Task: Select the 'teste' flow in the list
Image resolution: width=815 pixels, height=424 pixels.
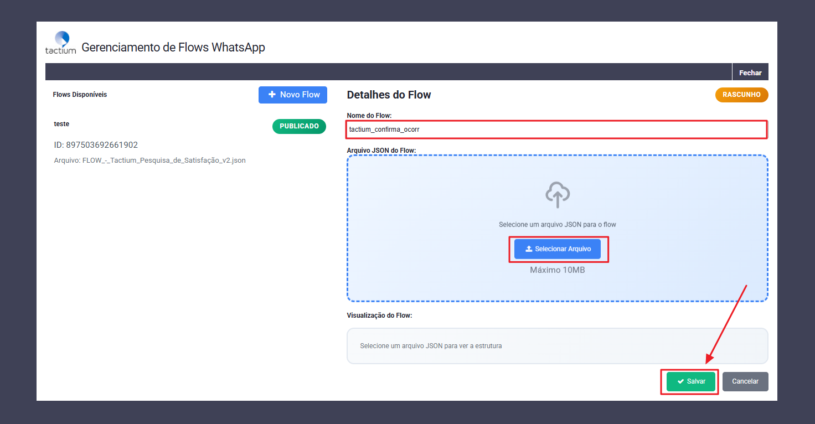Action: pos(61,124)
